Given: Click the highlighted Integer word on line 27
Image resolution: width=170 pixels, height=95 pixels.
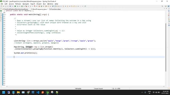Looking at the screenshot, I should [29, 47].
